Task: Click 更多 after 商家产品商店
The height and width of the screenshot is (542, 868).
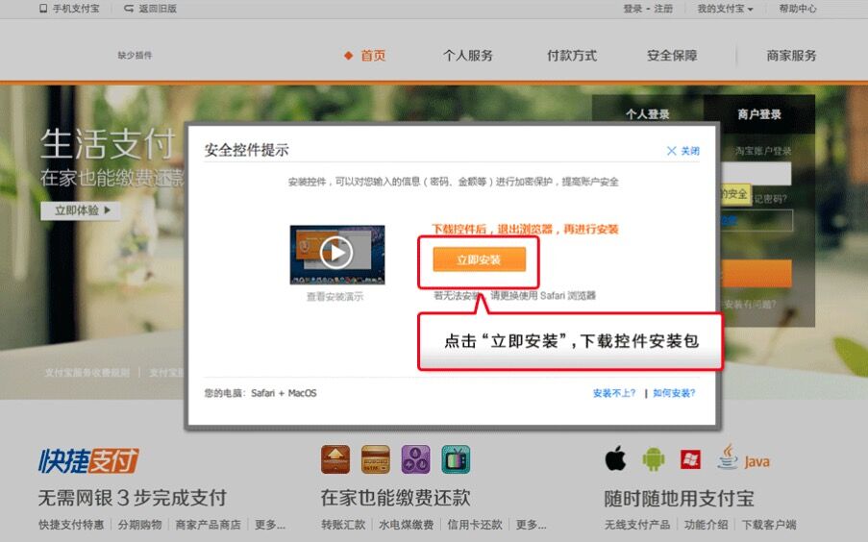Action: point(269,525)
